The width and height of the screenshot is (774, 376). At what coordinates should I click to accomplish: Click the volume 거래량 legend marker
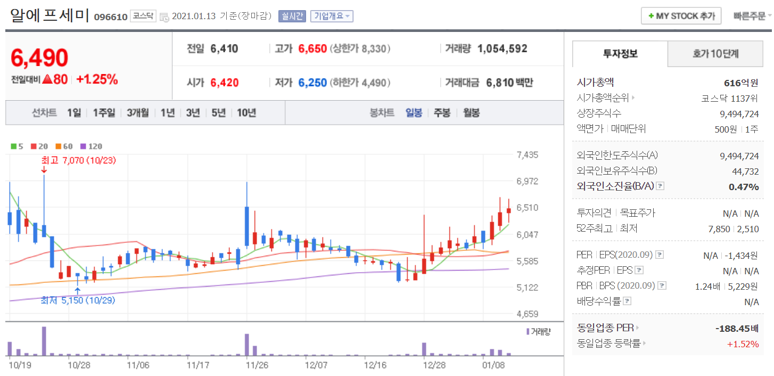click(x=528, y=331)
